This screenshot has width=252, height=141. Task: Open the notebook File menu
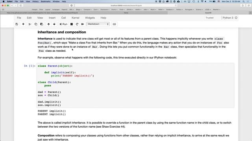tap(19, 18)
